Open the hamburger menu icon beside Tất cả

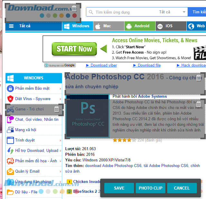11,26
